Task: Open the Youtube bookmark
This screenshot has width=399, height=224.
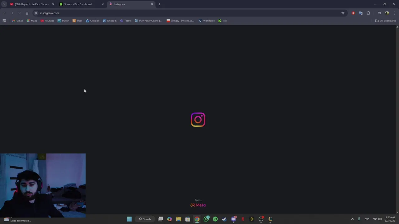Action: click(x=47, y=21)
